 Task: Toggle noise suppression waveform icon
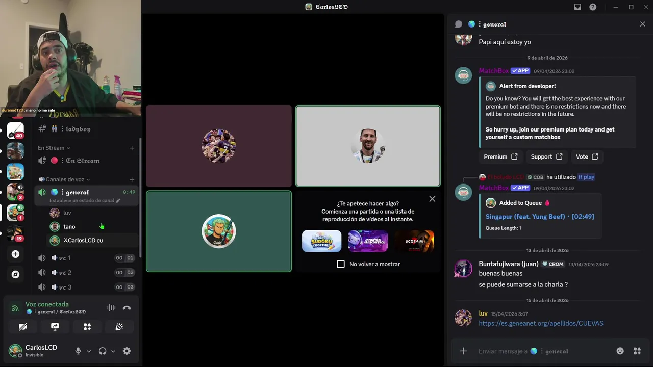pyautogui.click(x=111, y=308)
